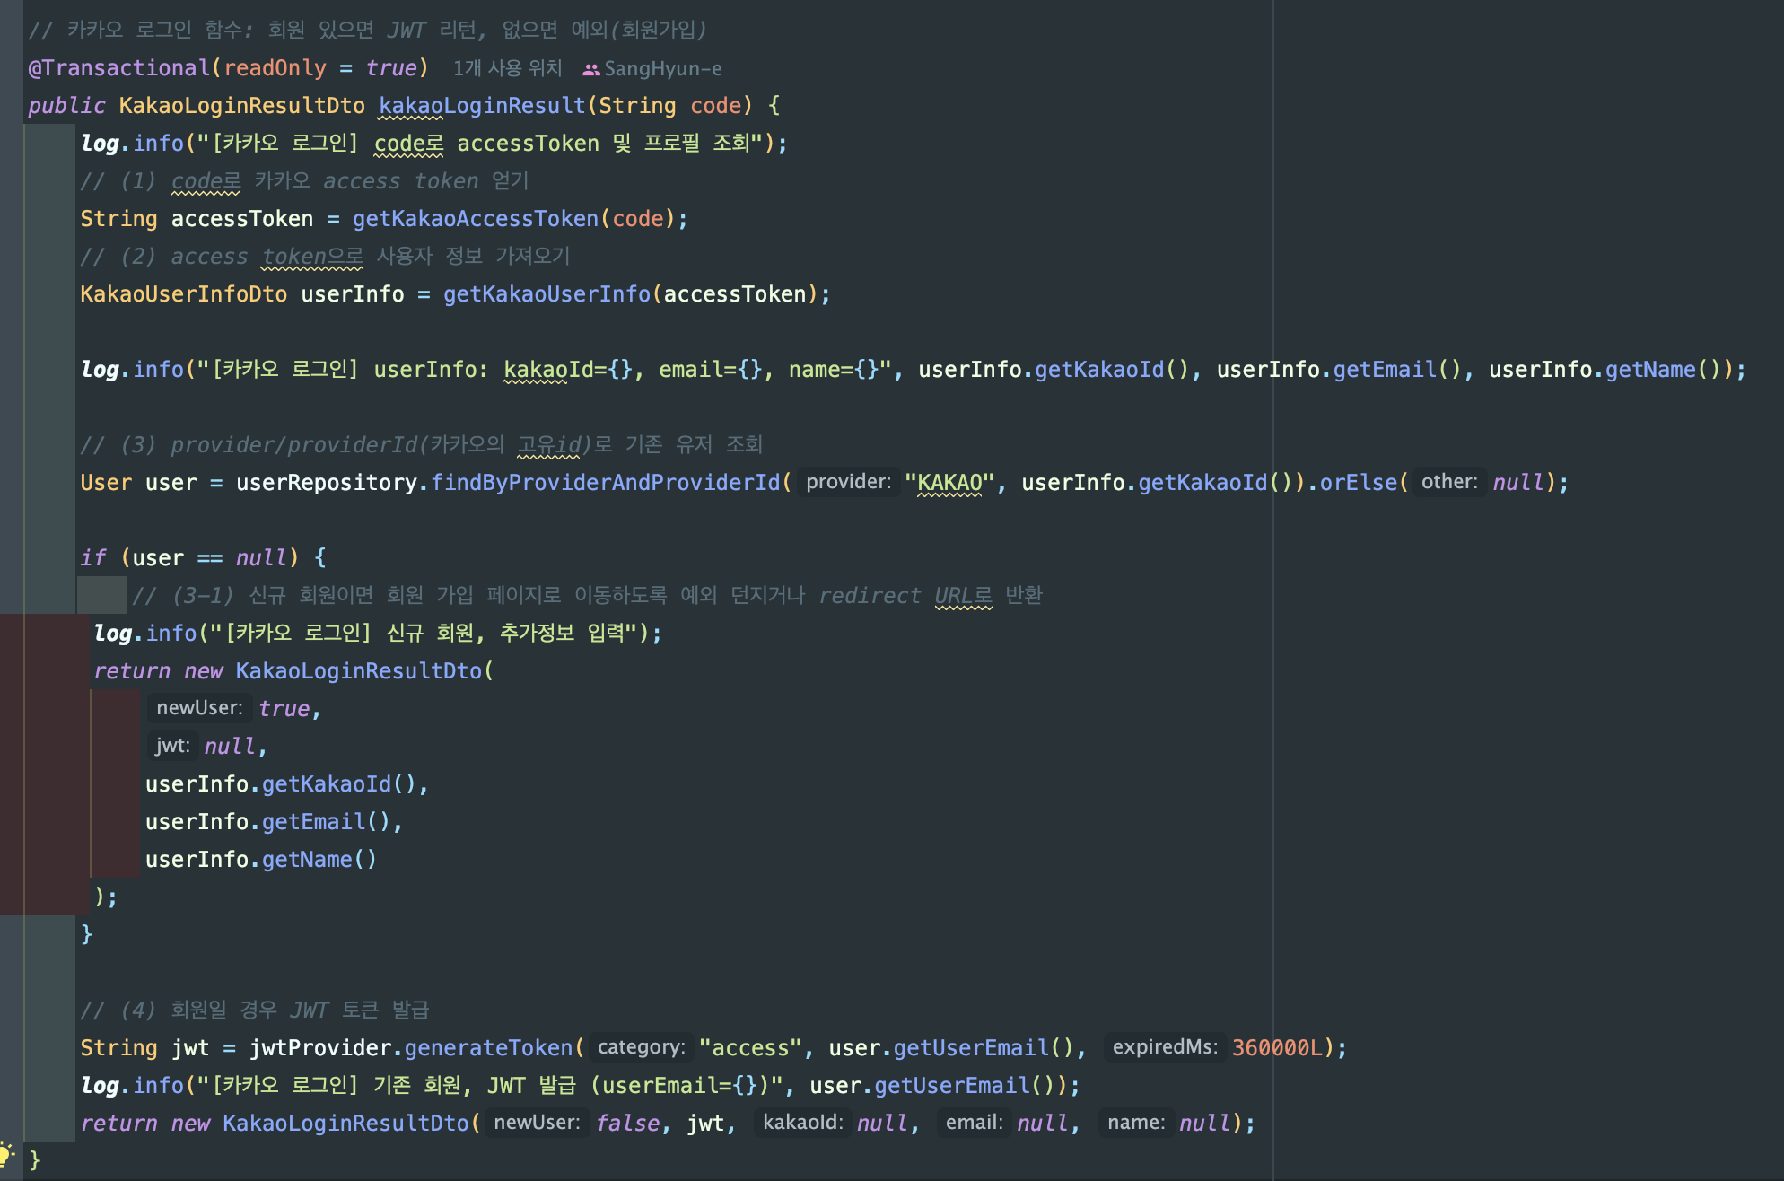Click the 'name:' parameter hint in return
Image resolution: width=1784 pixels, height=1181 pixels.
click(x=1136, y=1123)
